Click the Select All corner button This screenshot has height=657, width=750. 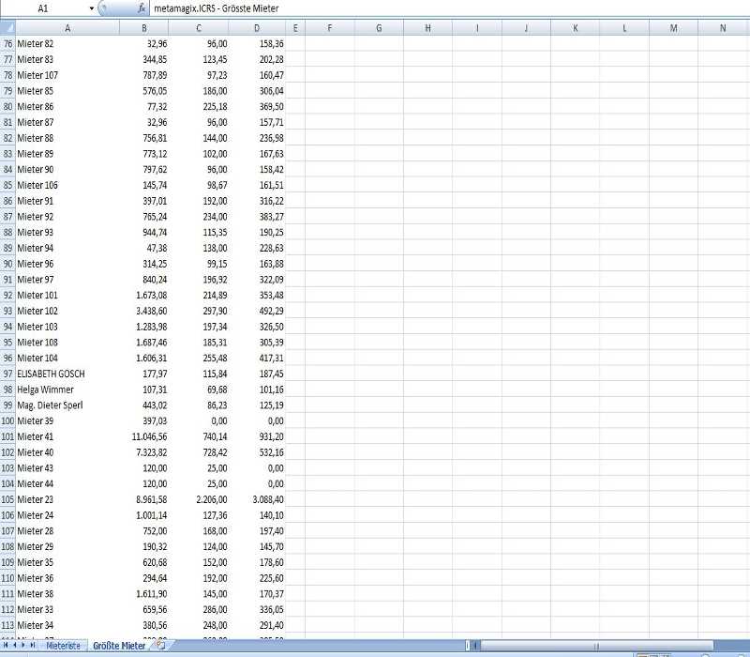point(7,27)
